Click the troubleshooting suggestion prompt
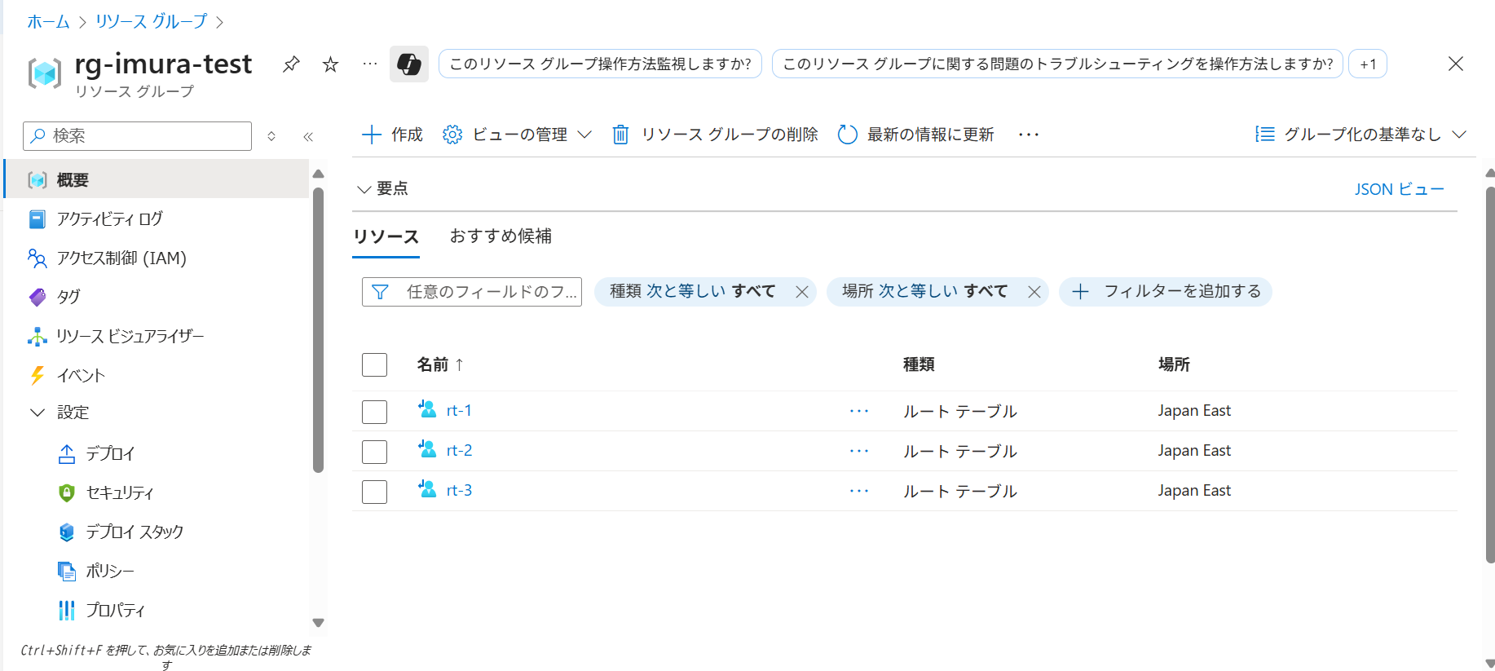This screenshot has width=1495, height=671. (x=1057, y=64)
